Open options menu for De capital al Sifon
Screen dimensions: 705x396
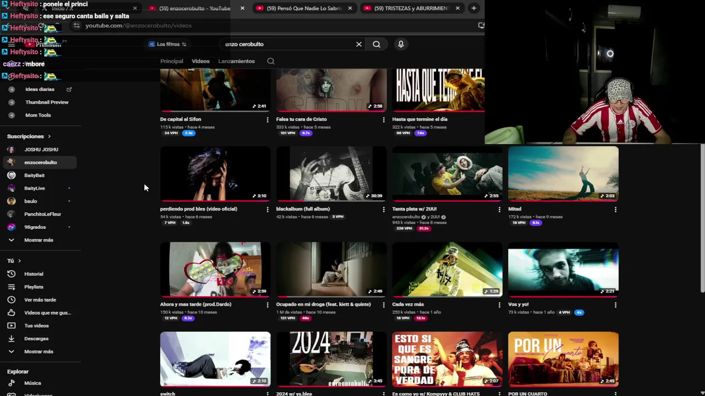(268, 119)
